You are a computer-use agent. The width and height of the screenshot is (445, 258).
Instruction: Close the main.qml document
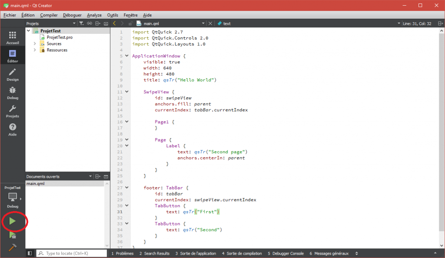(210, 23)
